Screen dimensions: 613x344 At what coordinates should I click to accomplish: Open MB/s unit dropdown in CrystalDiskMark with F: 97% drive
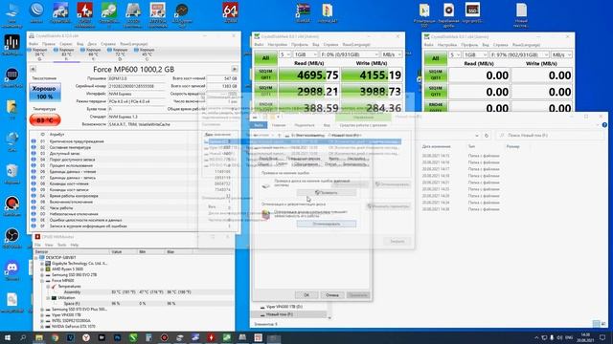pos(561,55)
